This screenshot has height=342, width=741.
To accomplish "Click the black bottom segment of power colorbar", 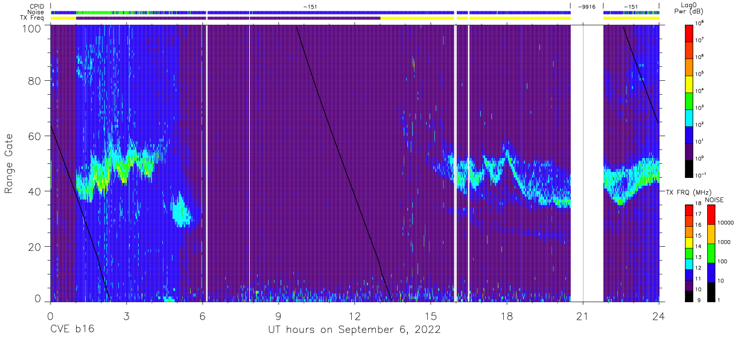I will [x=690, y=168].
